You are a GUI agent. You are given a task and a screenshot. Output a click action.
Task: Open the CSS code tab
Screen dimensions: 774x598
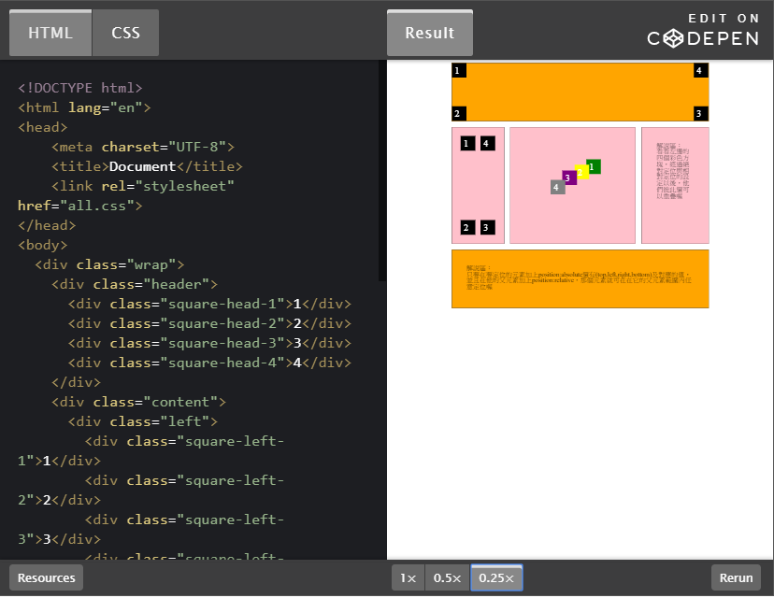pos(125,33)
